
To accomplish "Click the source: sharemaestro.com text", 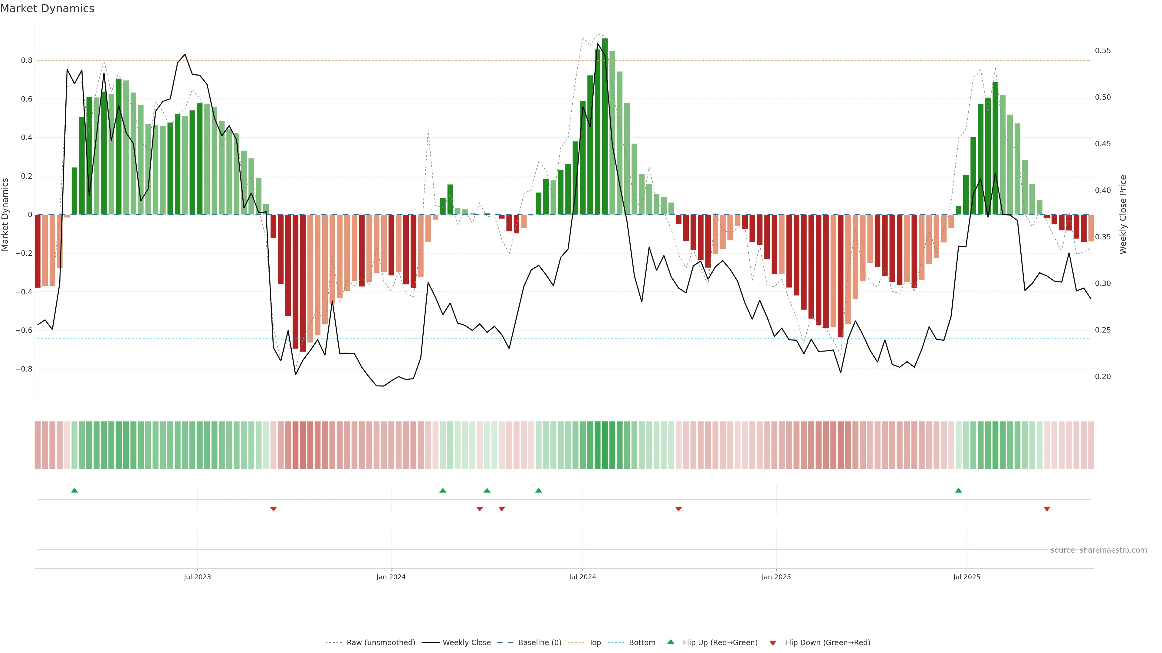I will pos(1098,550).
